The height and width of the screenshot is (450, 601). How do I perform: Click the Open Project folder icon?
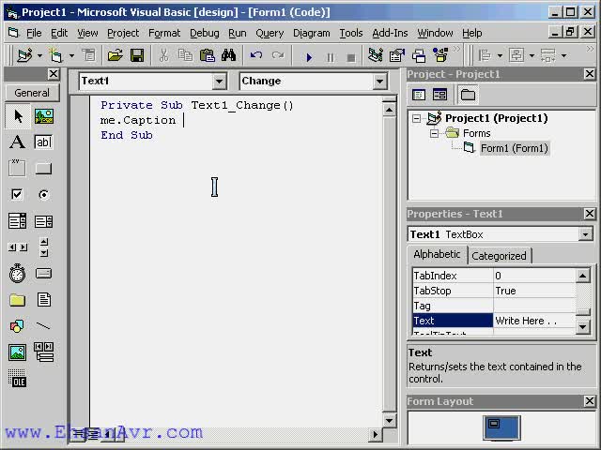tap(115, 56)
